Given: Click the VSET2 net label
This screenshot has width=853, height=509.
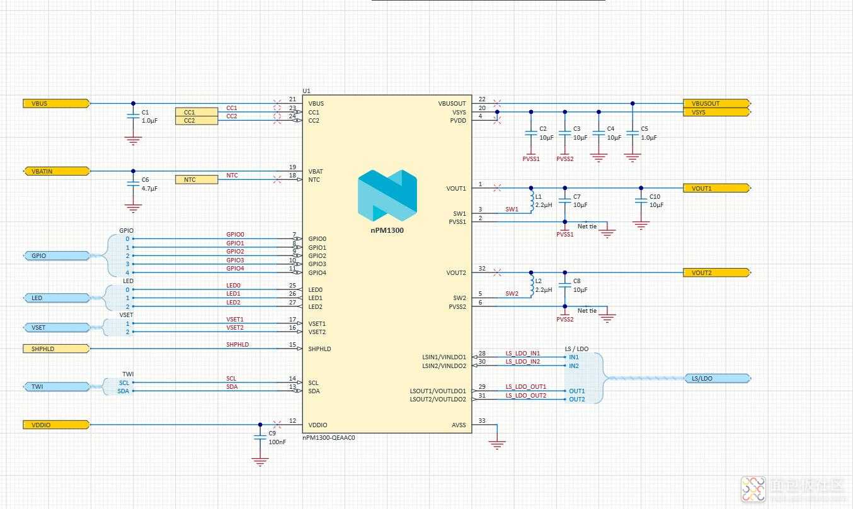Looking at the screenshot, I should 235,328.
